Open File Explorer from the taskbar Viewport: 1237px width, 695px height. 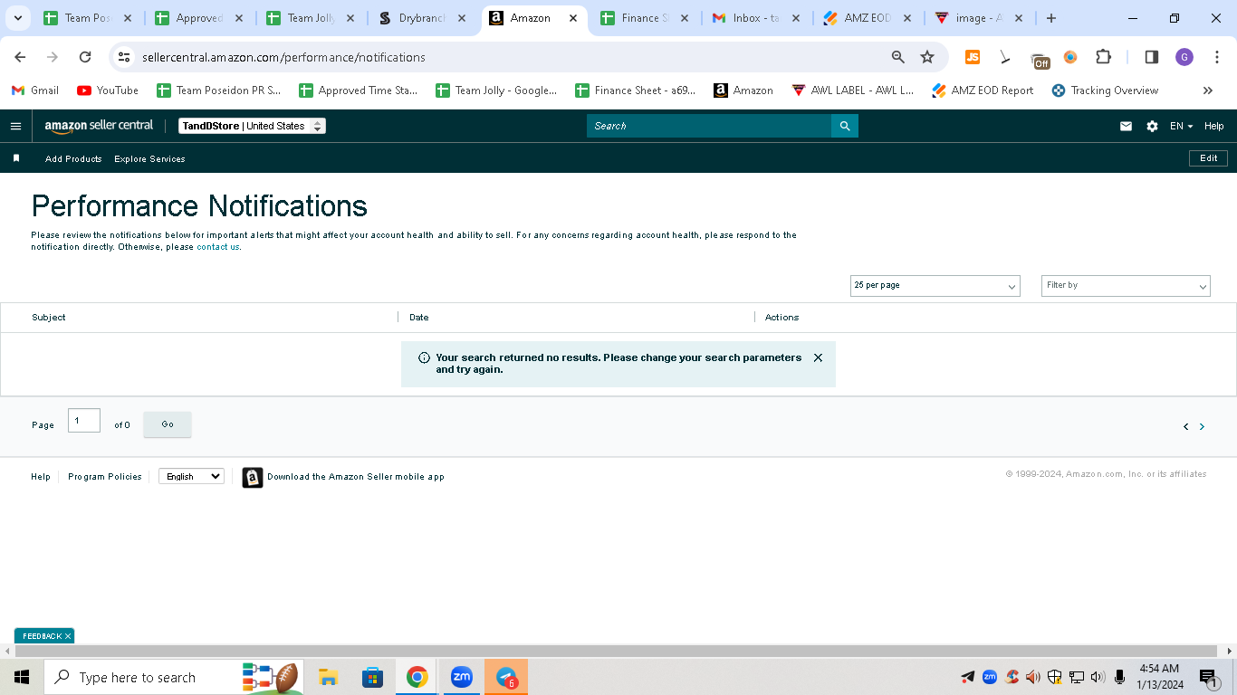[328, 677]
